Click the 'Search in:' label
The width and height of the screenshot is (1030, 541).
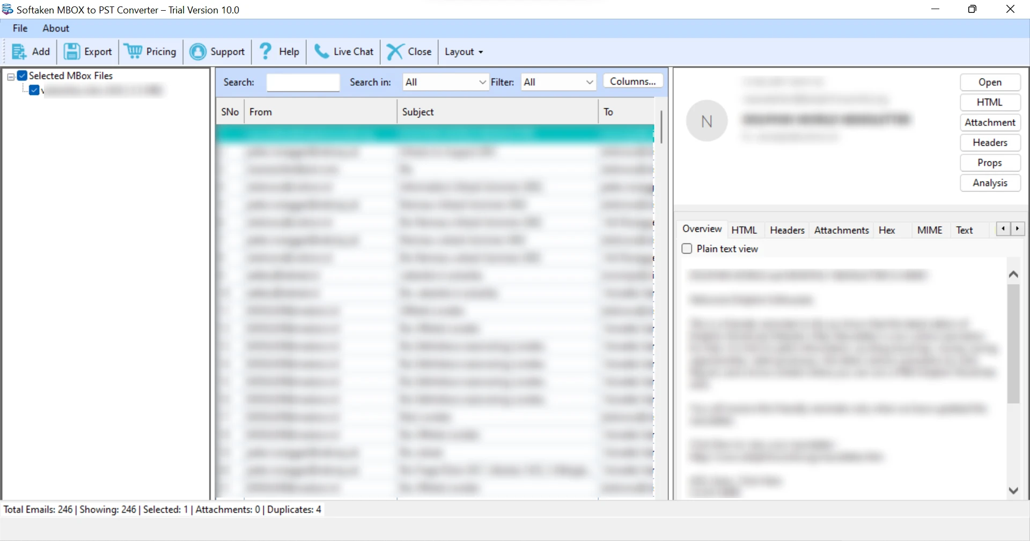(x=370, y=82)
